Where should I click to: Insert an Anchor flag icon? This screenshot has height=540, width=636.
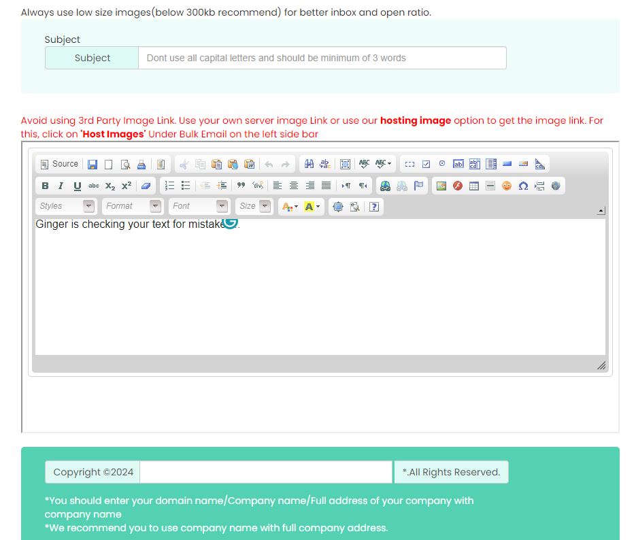tap(418, 186)
